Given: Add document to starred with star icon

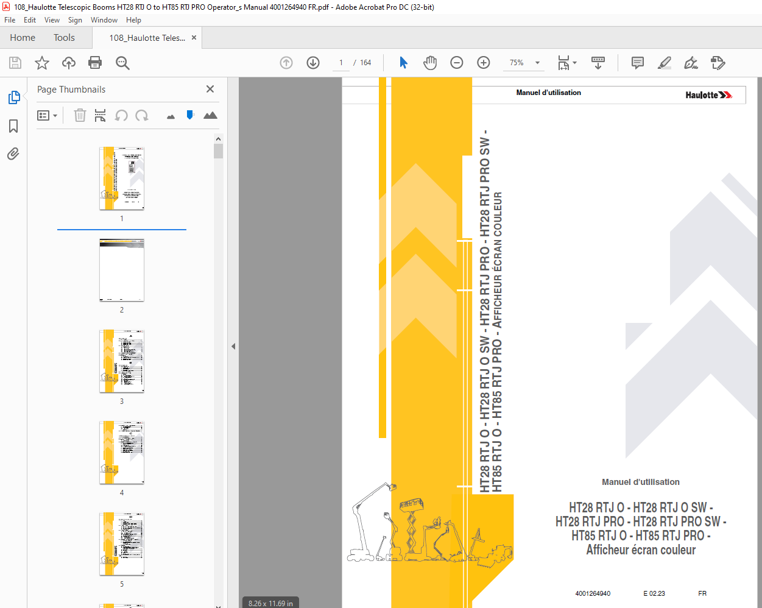Looking at the screenshot, I should pos(42,63).
